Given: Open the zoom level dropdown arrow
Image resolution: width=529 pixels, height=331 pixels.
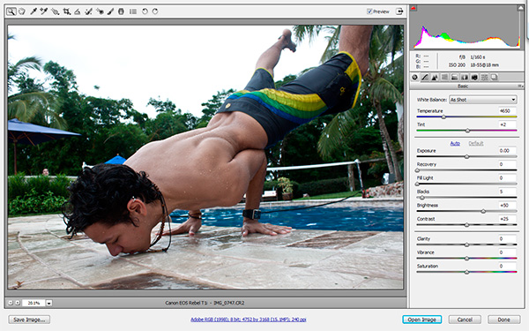Looking at the screenshot, I should click(48, 303).
